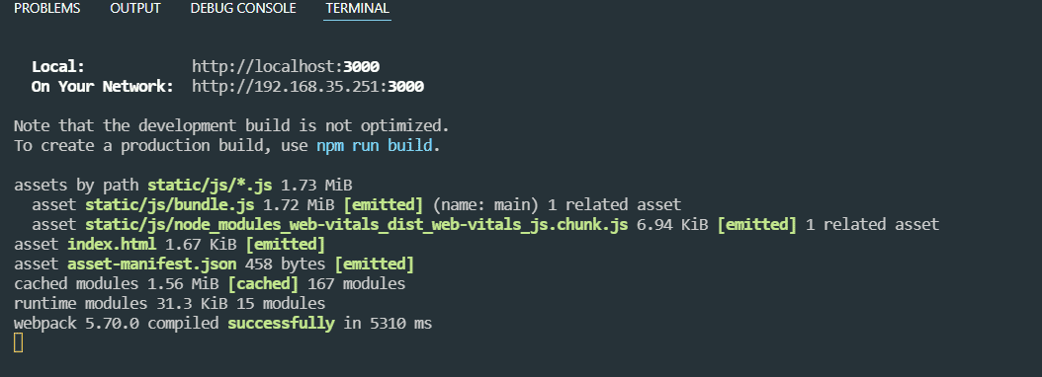Click the webpack 5.70.0 compiled text
The image size is (1042, 377).
pos(117,324)
